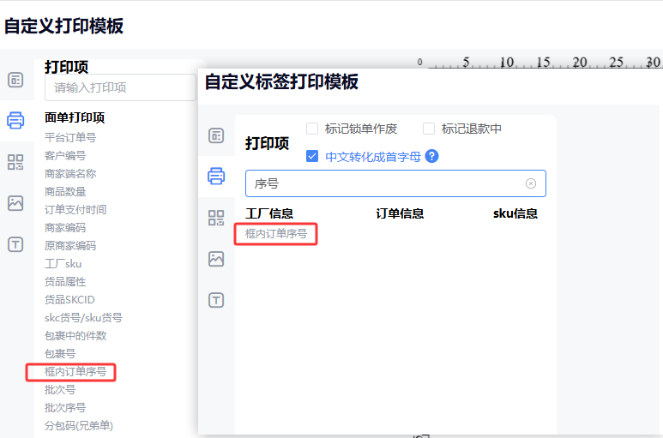Viewport: 663px width, 438px height.
Task: Focus the 请输入打印项 search field
Action: point(121,87)
